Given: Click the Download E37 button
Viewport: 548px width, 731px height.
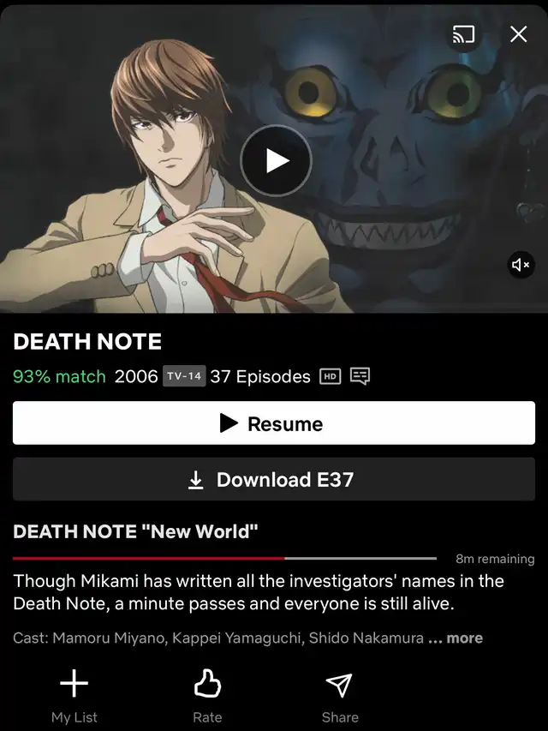Looking at the screenshot, I should tap(274, 479).
